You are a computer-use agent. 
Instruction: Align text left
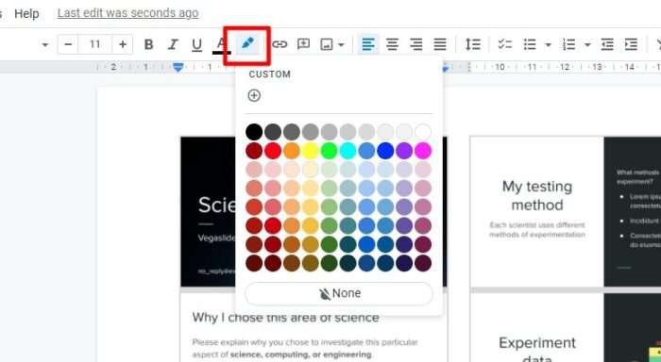[368, 44]
